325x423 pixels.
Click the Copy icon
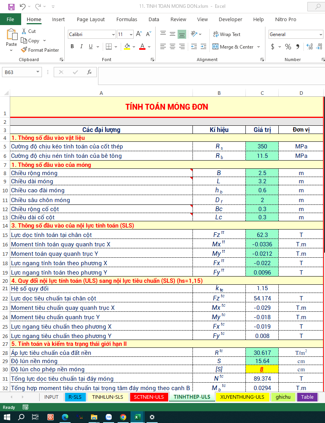click(x=24, y=40)
